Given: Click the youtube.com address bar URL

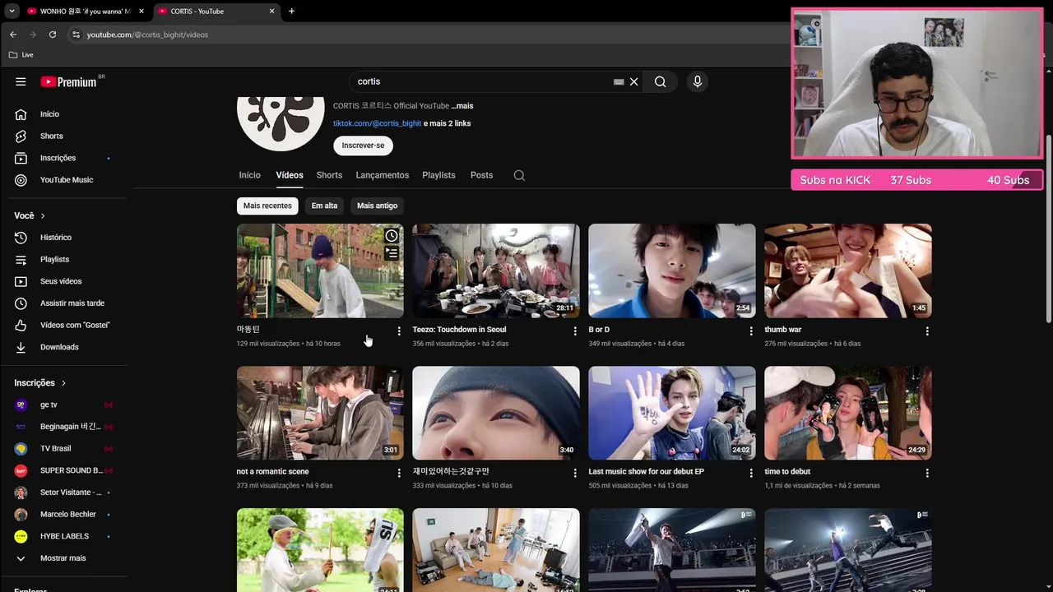Looking at the screenshot, I should click(x=147, y=35).
